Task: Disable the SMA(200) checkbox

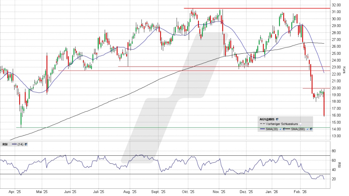Action: point(308,129)
